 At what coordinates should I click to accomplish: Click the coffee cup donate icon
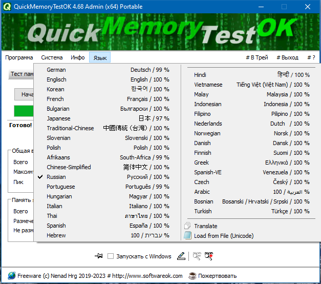tap(192, 276)
